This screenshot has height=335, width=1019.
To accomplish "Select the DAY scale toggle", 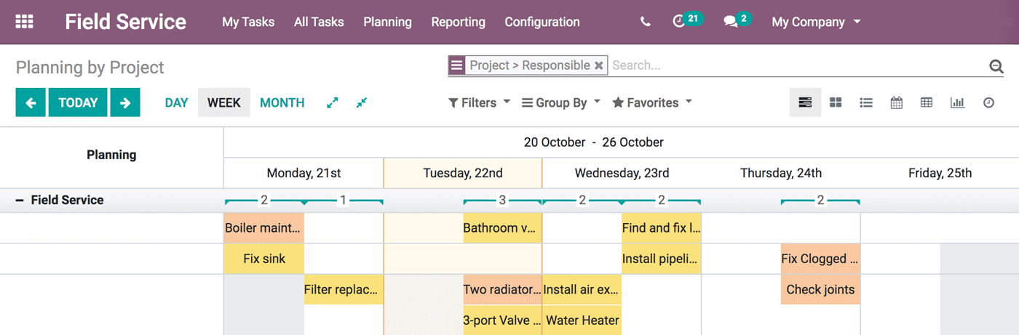I will [x=176, y=102].
